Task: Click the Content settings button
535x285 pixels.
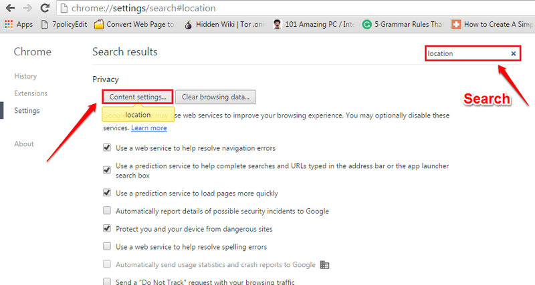Action: click(x=138, y=97)
